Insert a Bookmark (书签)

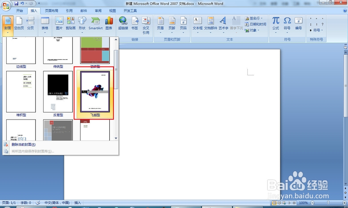point(135,24)
